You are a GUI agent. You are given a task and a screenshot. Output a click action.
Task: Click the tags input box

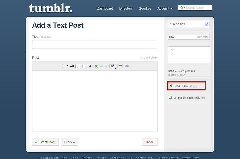point(189,55)
